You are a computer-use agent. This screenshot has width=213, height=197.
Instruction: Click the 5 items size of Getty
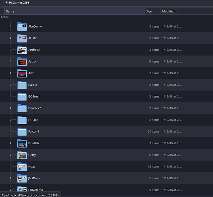tap(154, 155)
